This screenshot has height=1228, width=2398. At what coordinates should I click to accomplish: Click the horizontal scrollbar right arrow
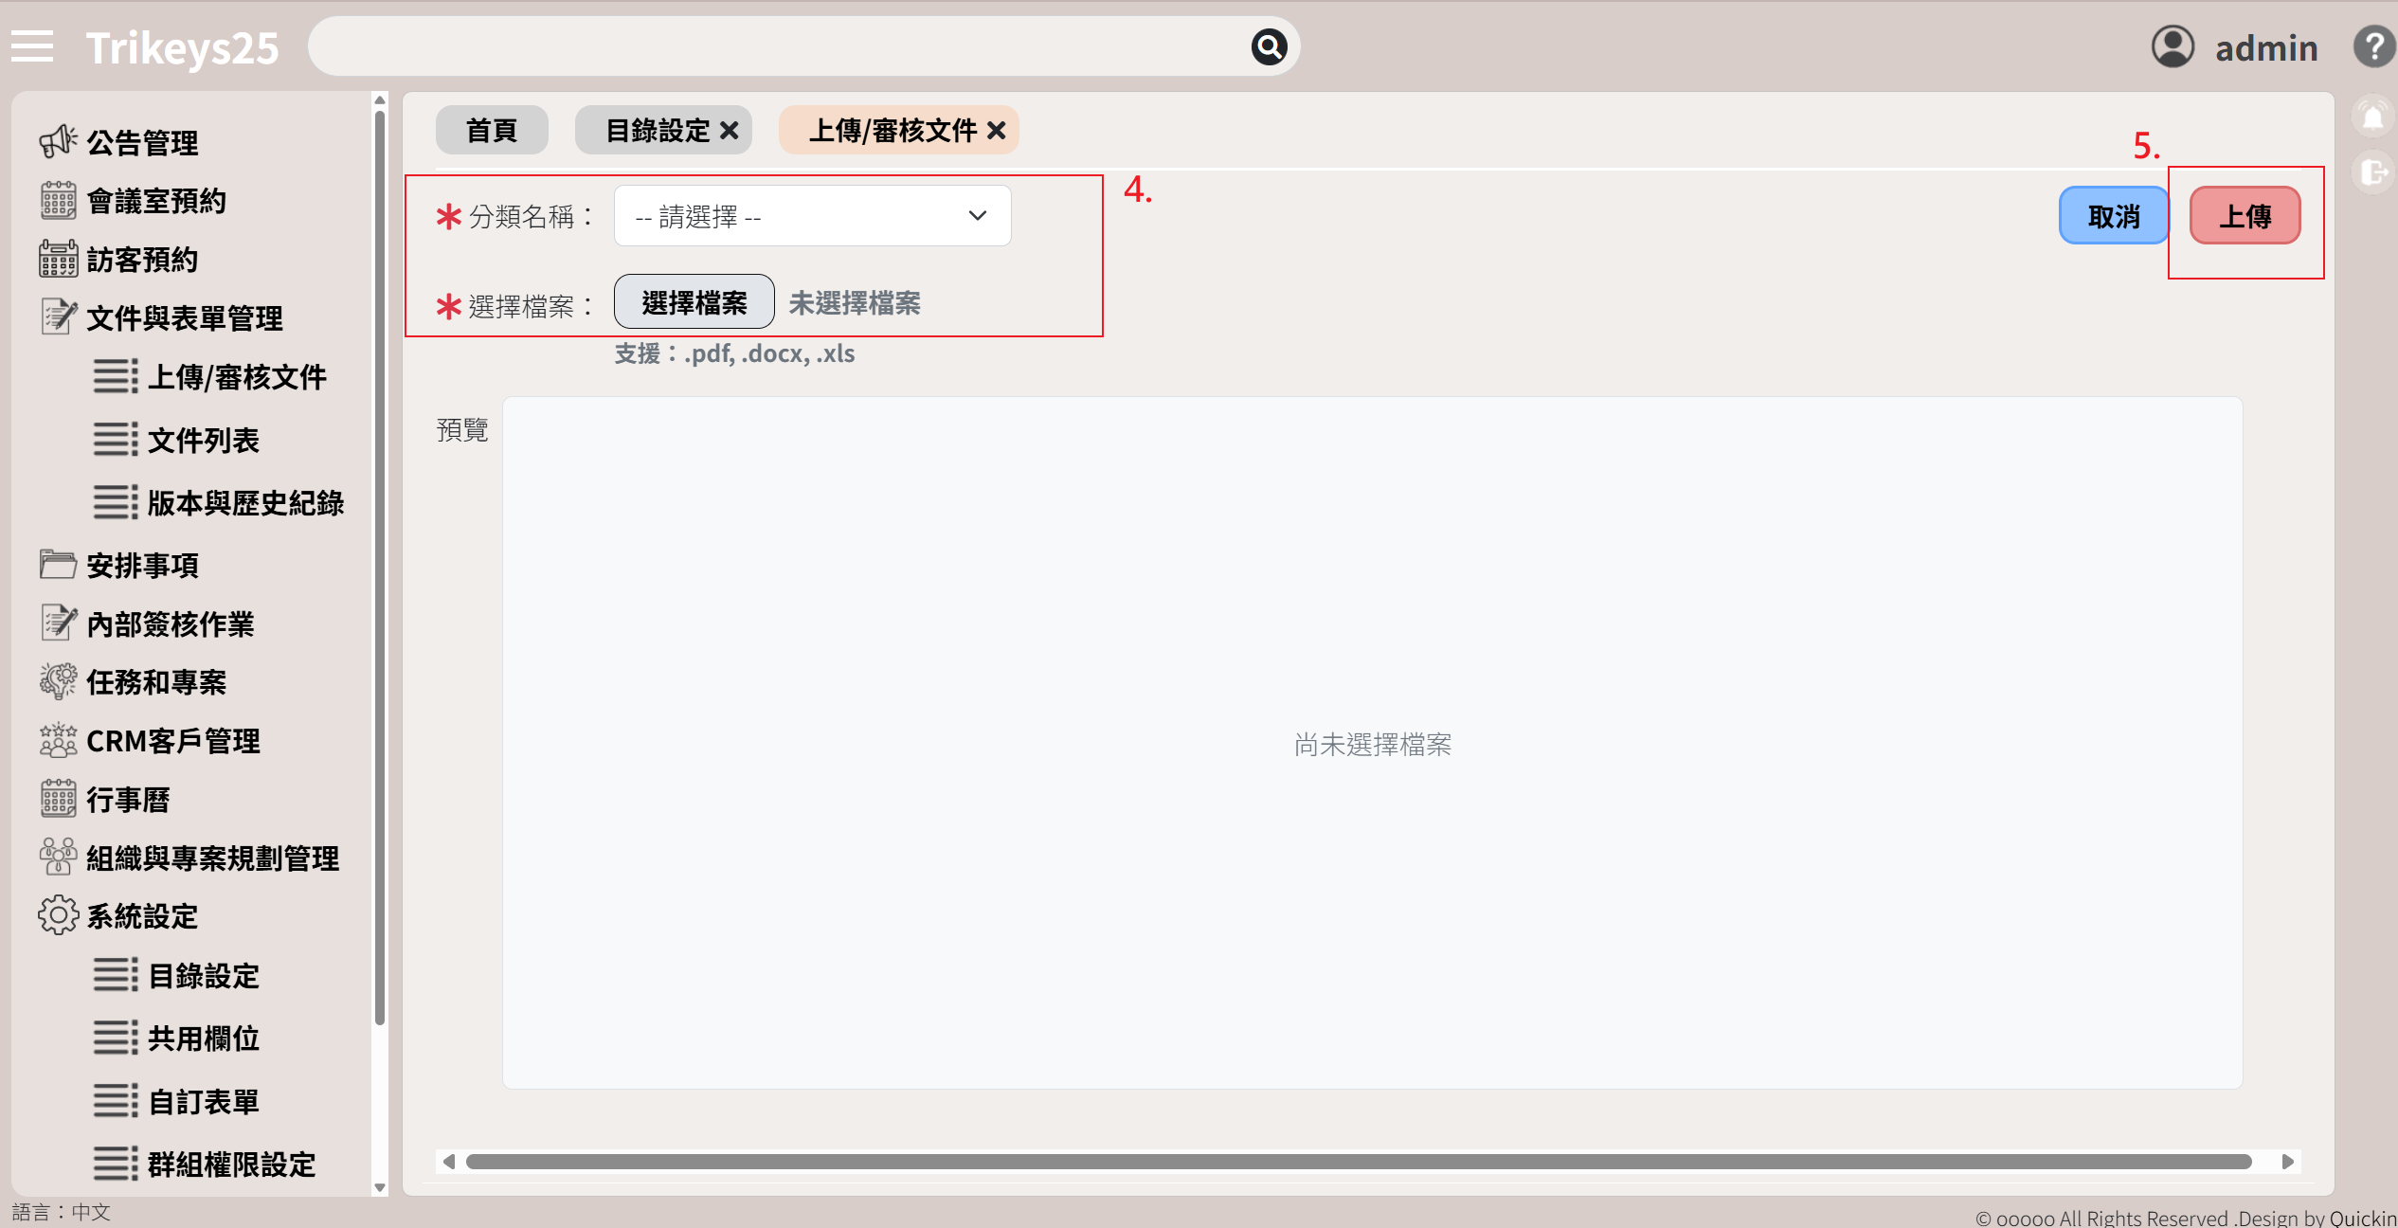click(2287, 1162)
